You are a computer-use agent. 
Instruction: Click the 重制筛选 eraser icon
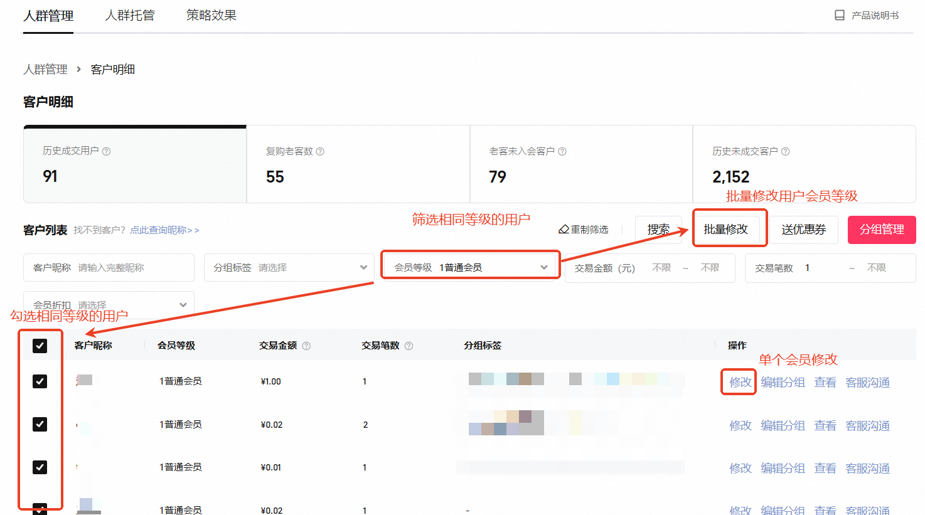click(x=564, y=230)
